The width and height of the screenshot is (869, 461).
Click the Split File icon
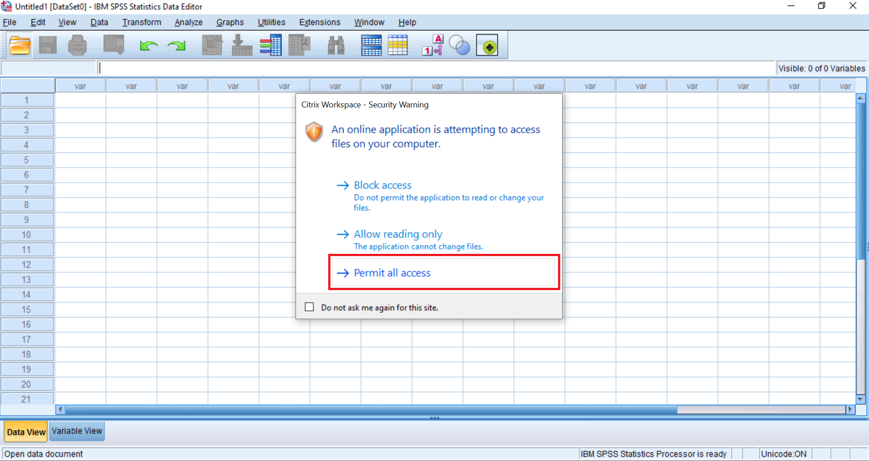[371, 45]
